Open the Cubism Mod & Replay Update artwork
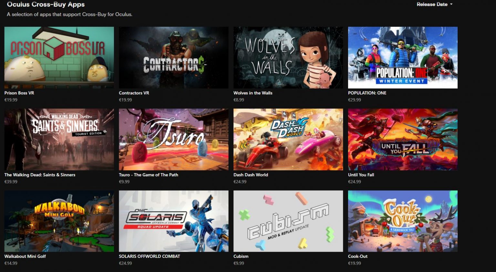This screenshot has width=496, height=272. click(x=288, y=221)
